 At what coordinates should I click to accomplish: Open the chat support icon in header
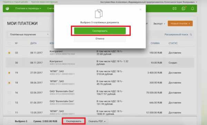pyautogui.click(x=184, y=9)
